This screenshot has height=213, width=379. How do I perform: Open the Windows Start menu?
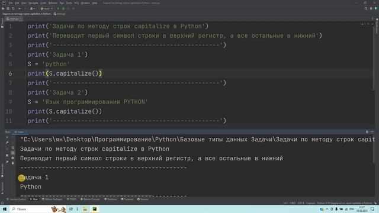pos(5,209)
